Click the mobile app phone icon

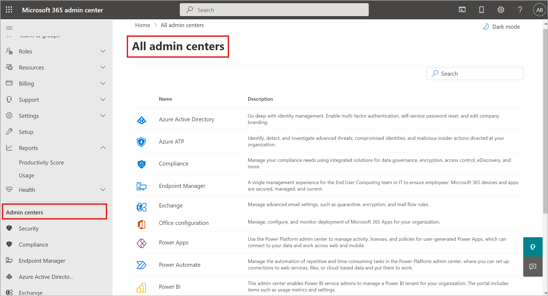[482, 10]
